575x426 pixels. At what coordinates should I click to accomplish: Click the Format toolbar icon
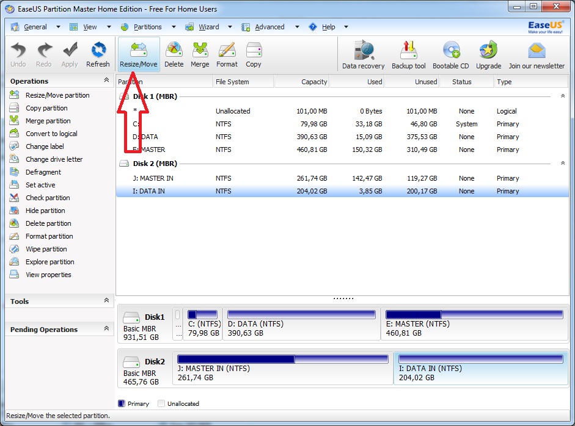click(227, 54)
